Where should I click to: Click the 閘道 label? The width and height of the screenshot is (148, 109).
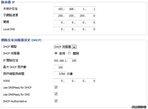[6, 22]
